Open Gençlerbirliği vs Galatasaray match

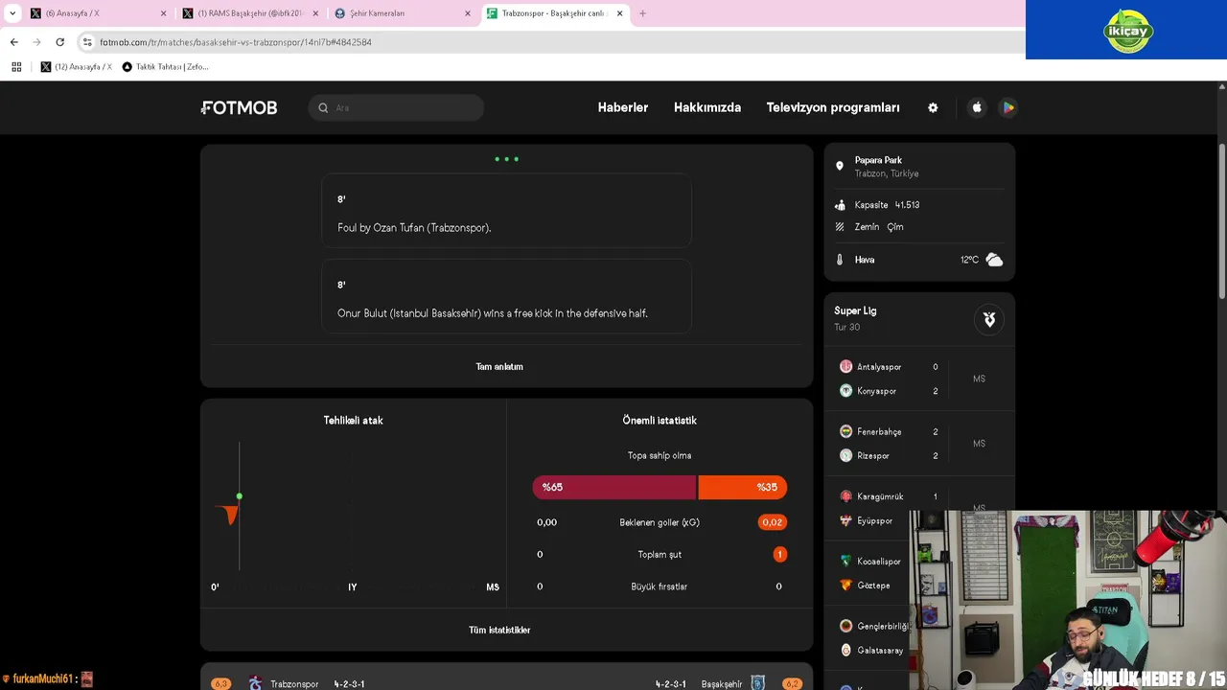tap(868, 638)
